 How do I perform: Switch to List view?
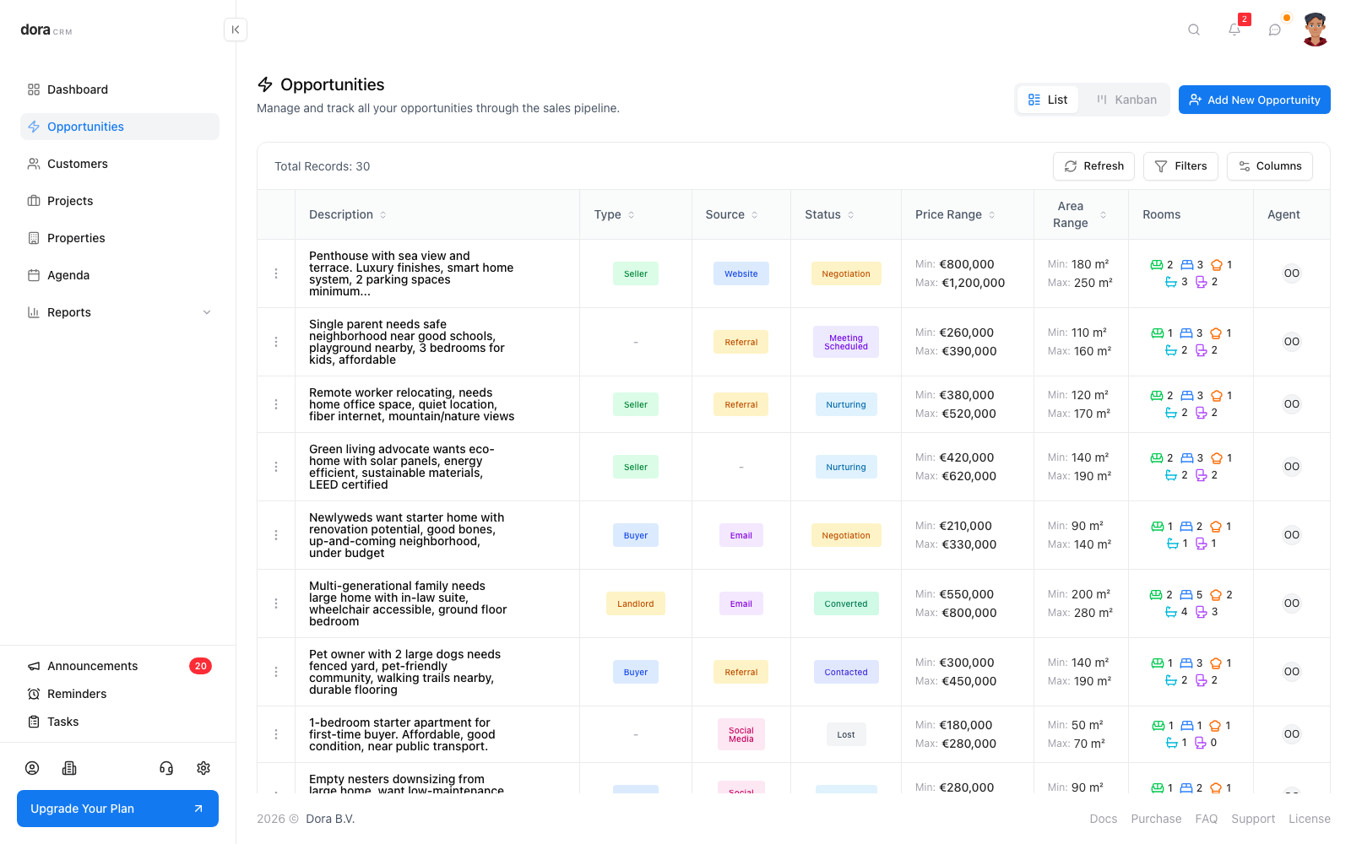pos(1048,100)
